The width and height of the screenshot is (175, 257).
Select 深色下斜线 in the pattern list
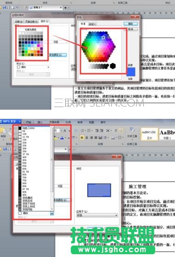pos(34,203)
